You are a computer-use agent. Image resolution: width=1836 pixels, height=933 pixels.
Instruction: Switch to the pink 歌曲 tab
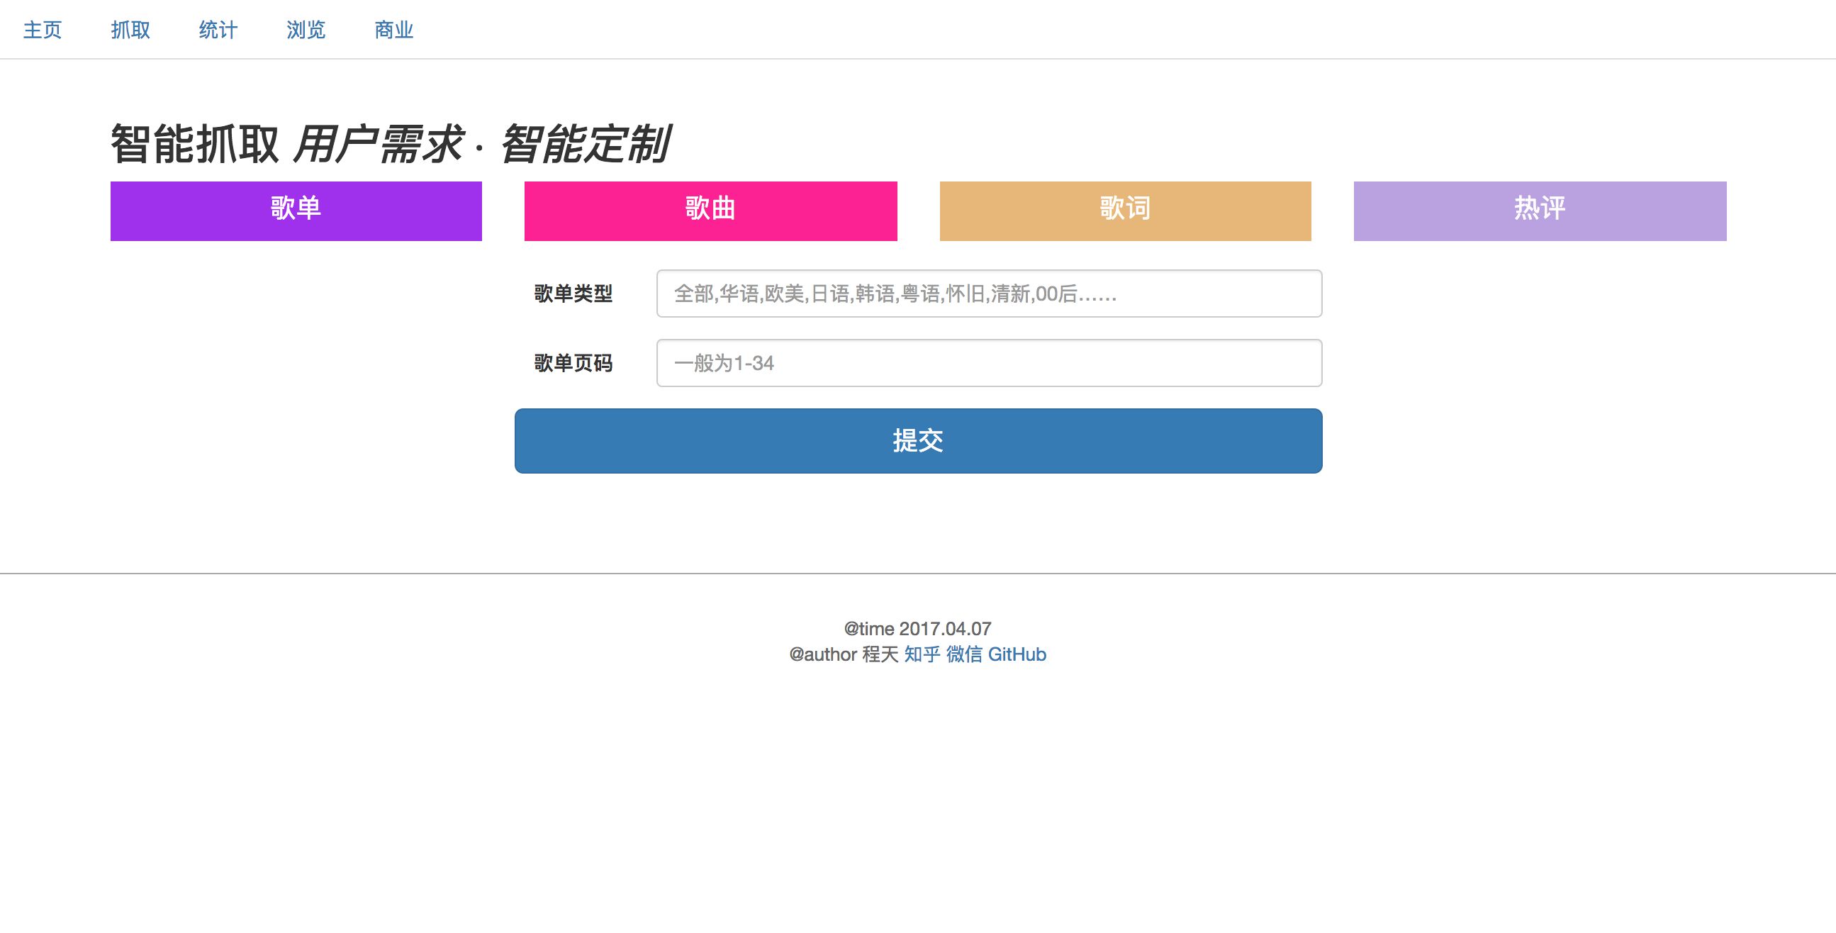coord(710,211)
